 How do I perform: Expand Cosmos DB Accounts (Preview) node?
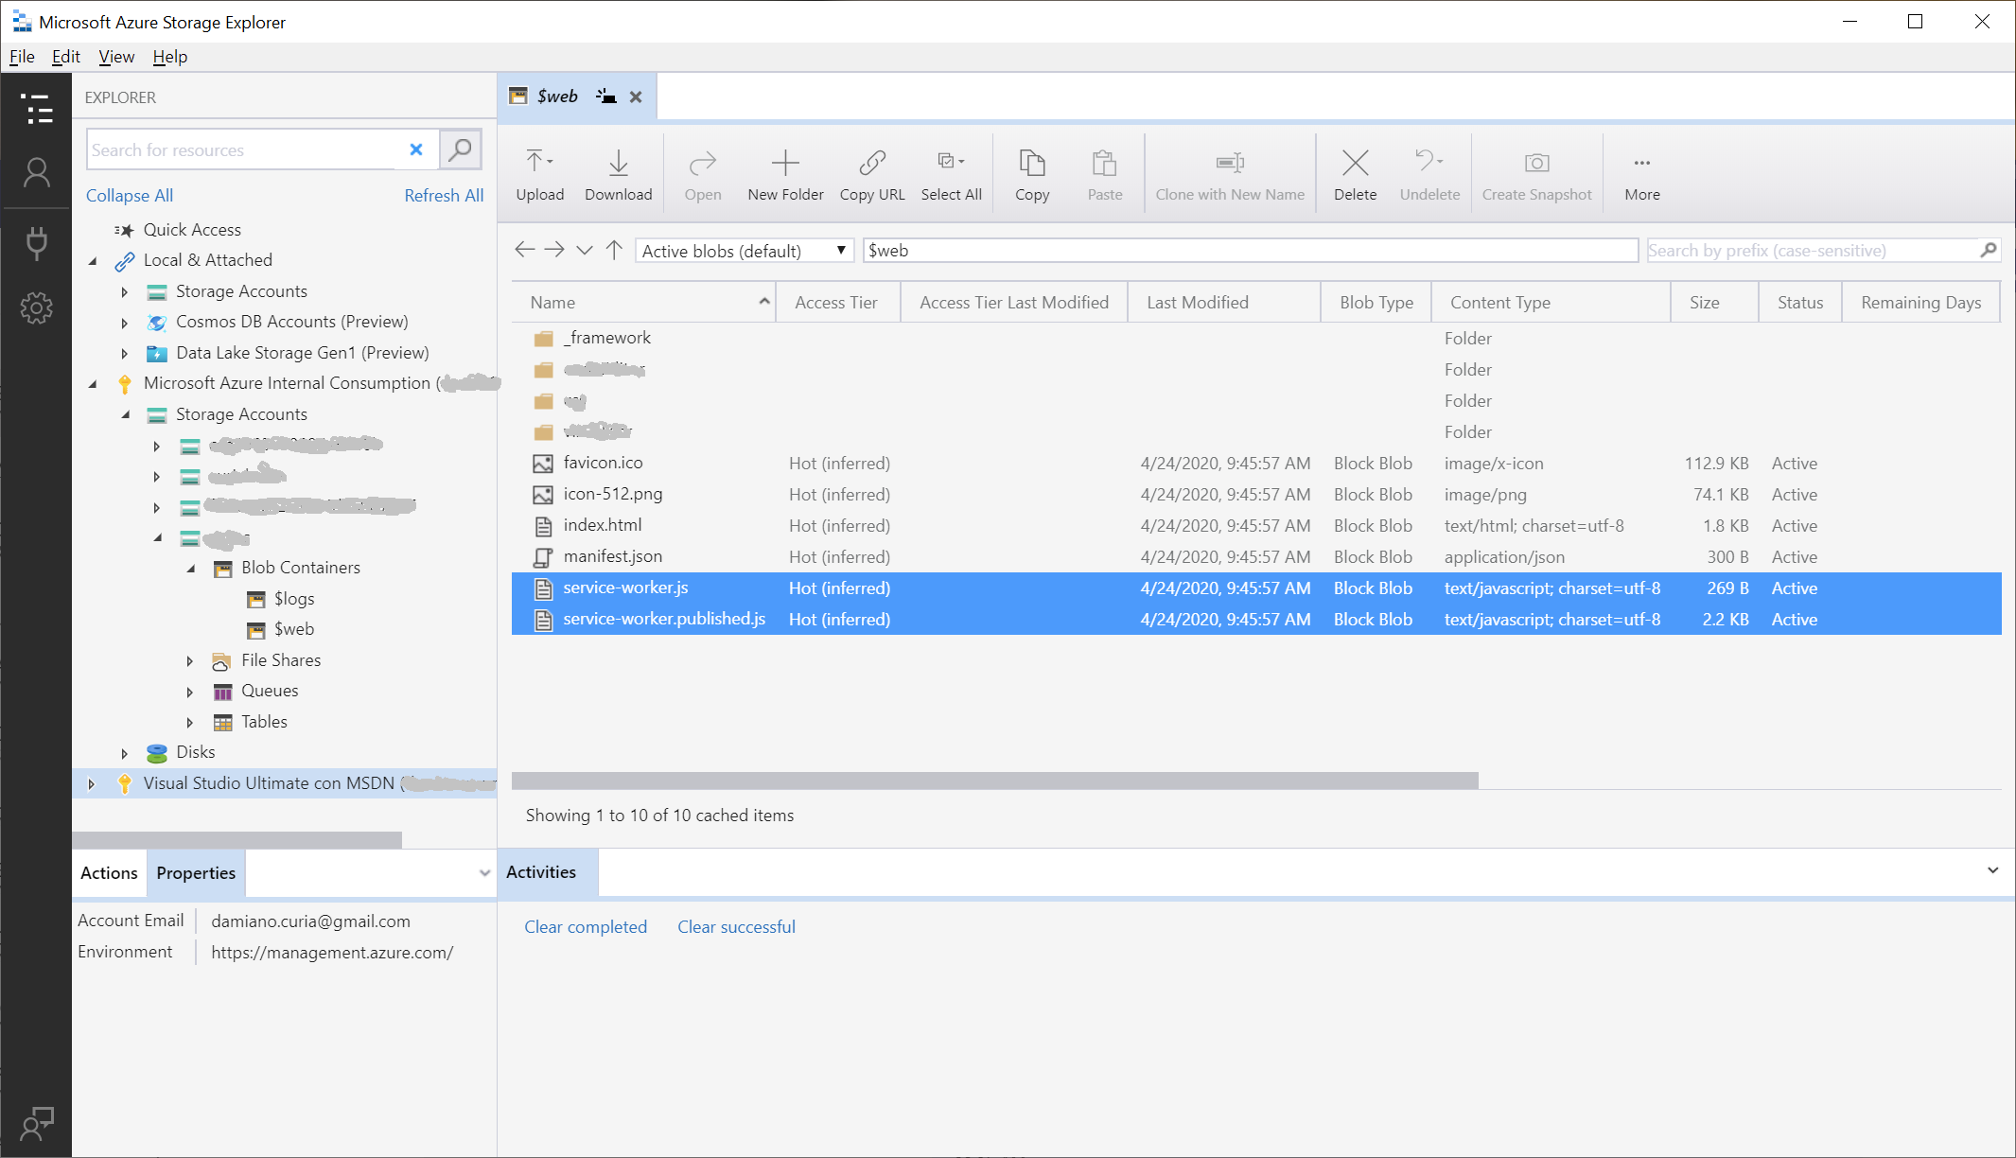click(124, 323)
